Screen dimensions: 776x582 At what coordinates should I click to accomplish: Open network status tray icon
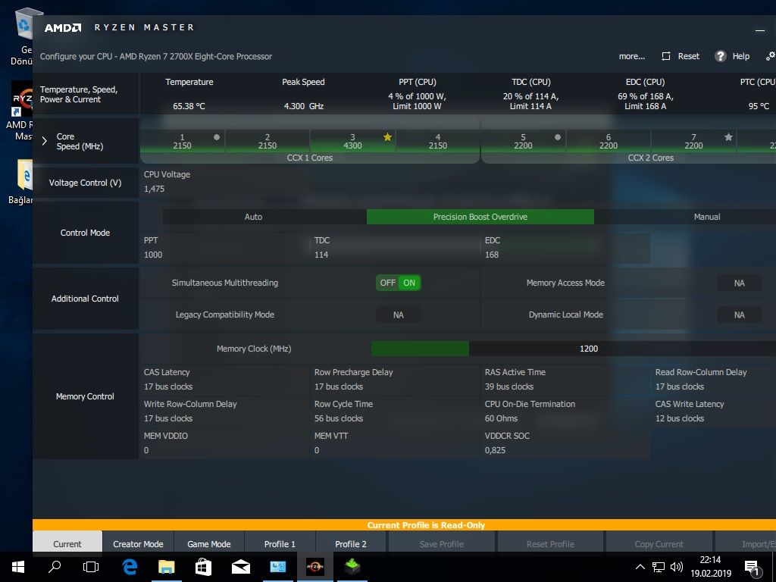point(659,567)
